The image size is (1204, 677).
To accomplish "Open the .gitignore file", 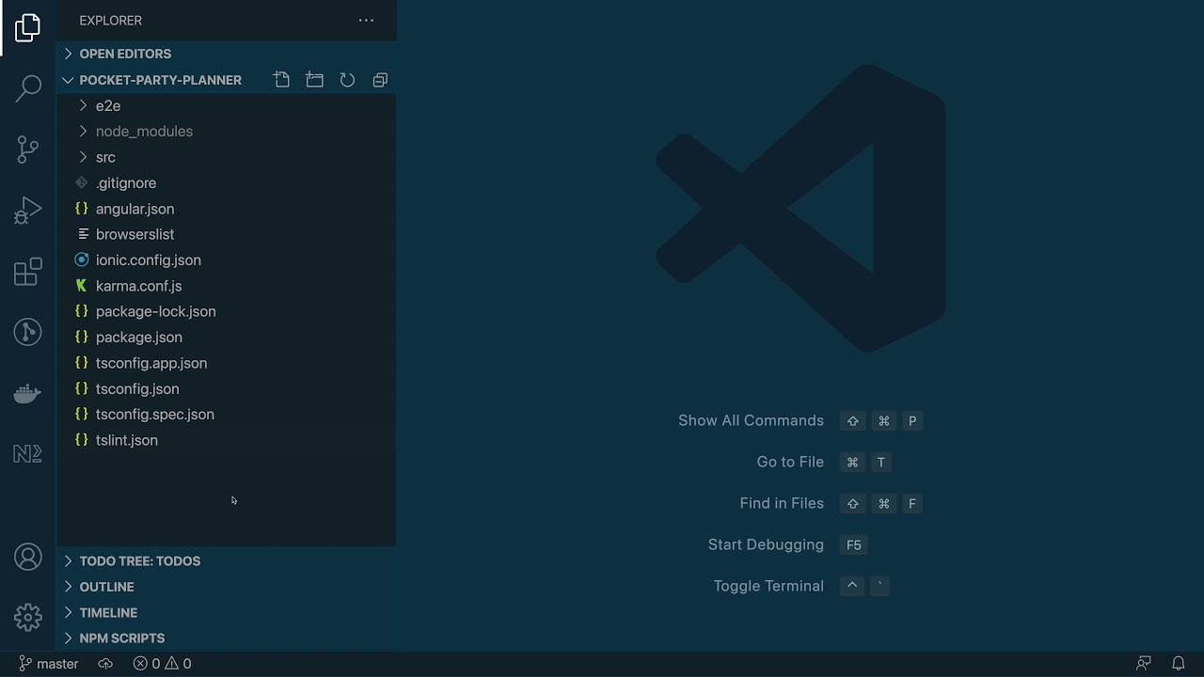I will coord(227,182).
